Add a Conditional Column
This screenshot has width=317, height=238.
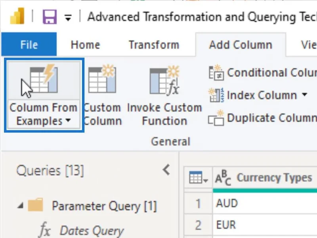(x=262, y=73)
